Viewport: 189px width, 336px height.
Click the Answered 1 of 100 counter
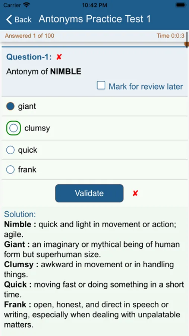point(29,36)
